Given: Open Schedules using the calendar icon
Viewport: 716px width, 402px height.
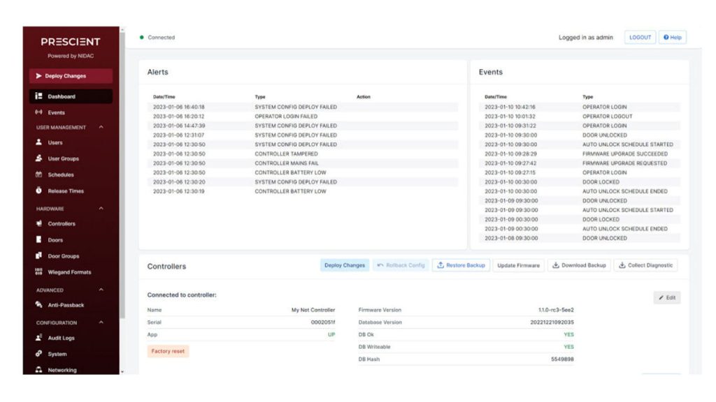Looking at the screenshot, I should 38,174.
